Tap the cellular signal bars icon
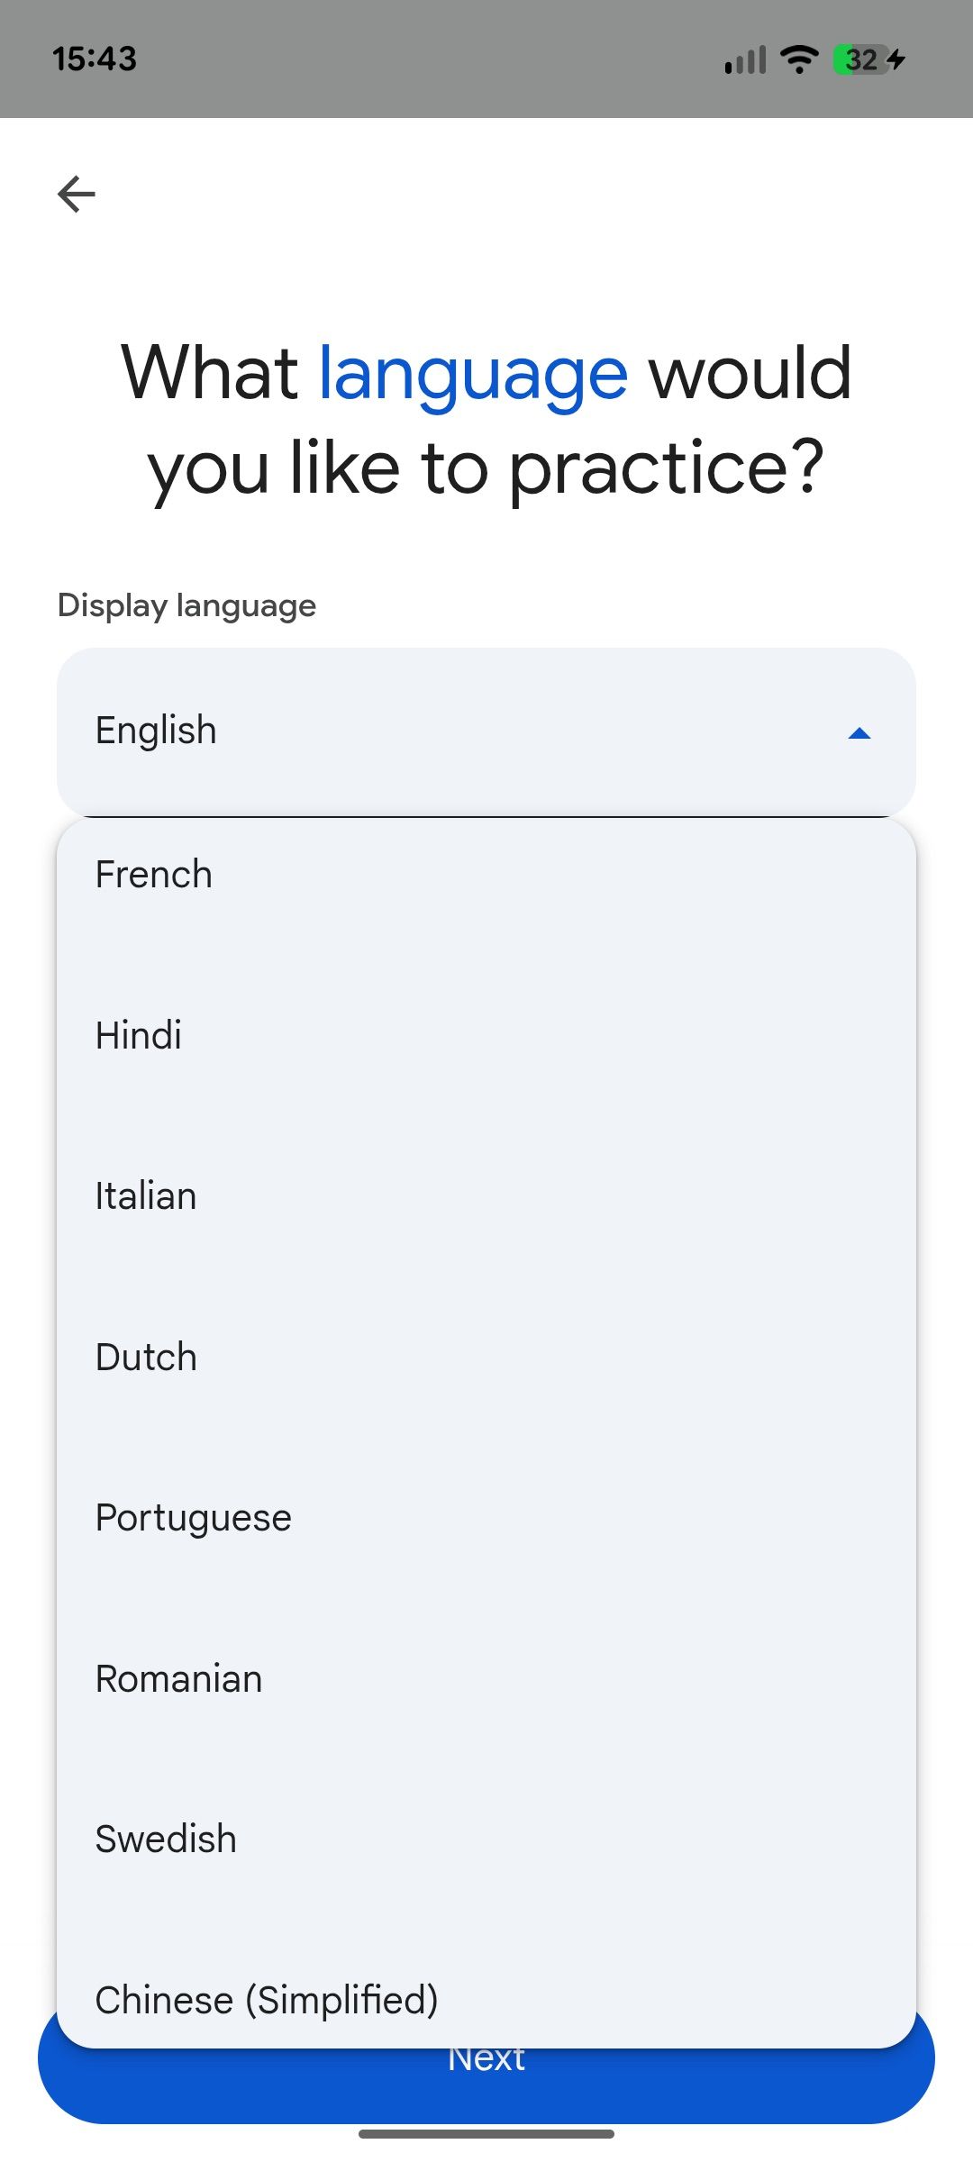This screenshot has width=973, height=2162. click(x=745, y=60)
